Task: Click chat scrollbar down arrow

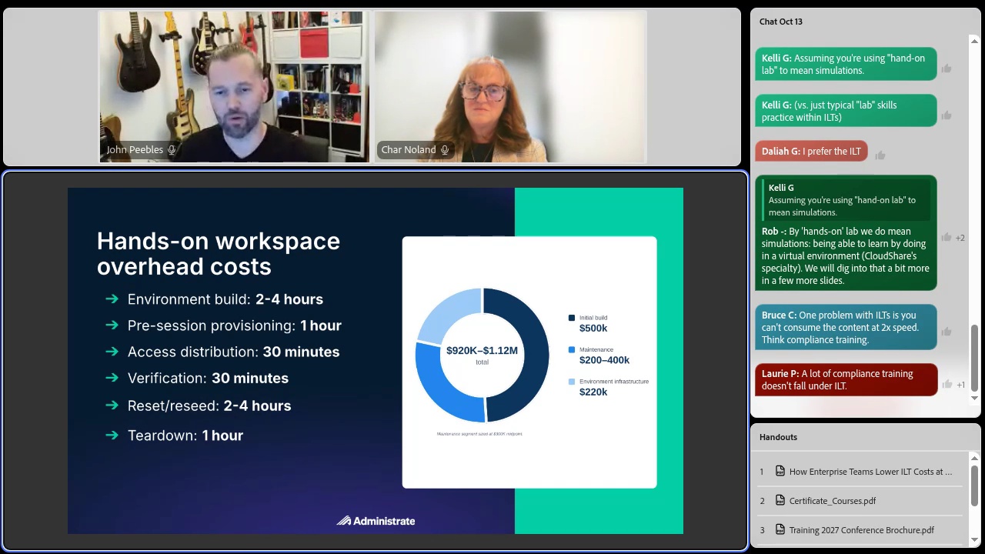Action: (x=975, y=399)
